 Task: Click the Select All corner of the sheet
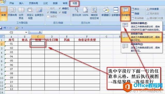pyautogui.click(x=2, y=36)
